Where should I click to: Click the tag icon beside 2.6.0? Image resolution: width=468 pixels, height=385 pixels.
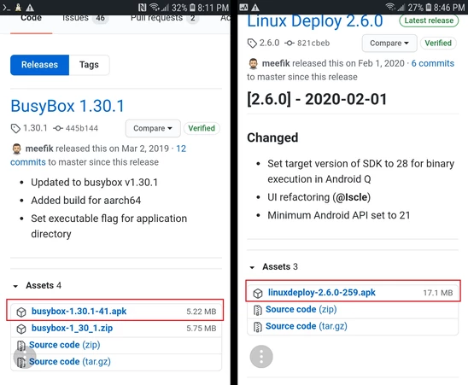[252, 44]
